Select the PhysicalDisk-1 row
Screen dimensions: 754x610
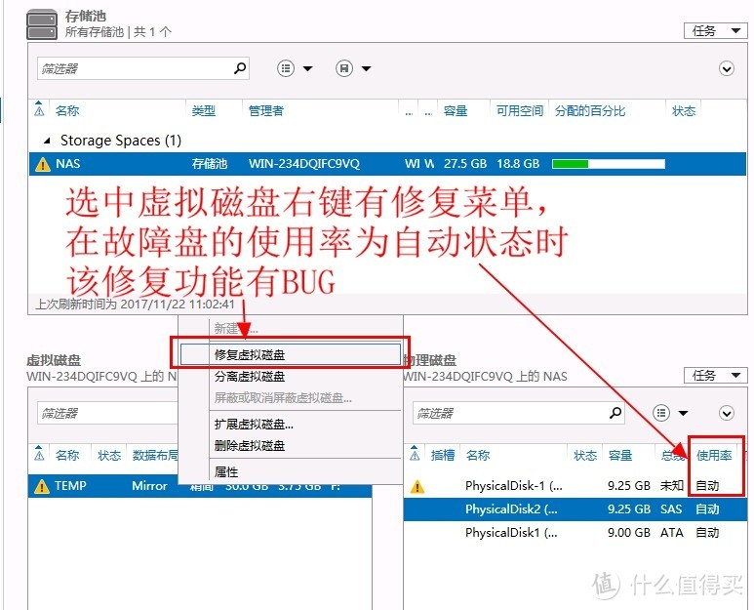[575, 486]
